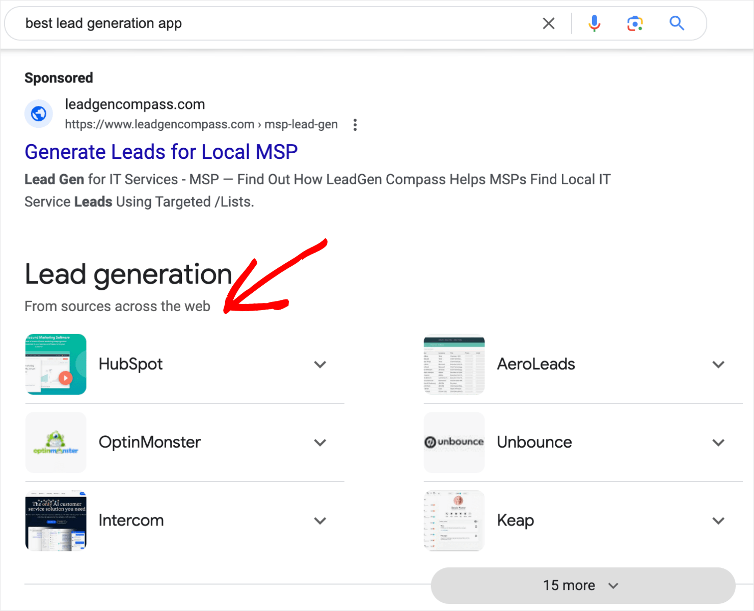Select the Unbounce name text

click(534, 442)
